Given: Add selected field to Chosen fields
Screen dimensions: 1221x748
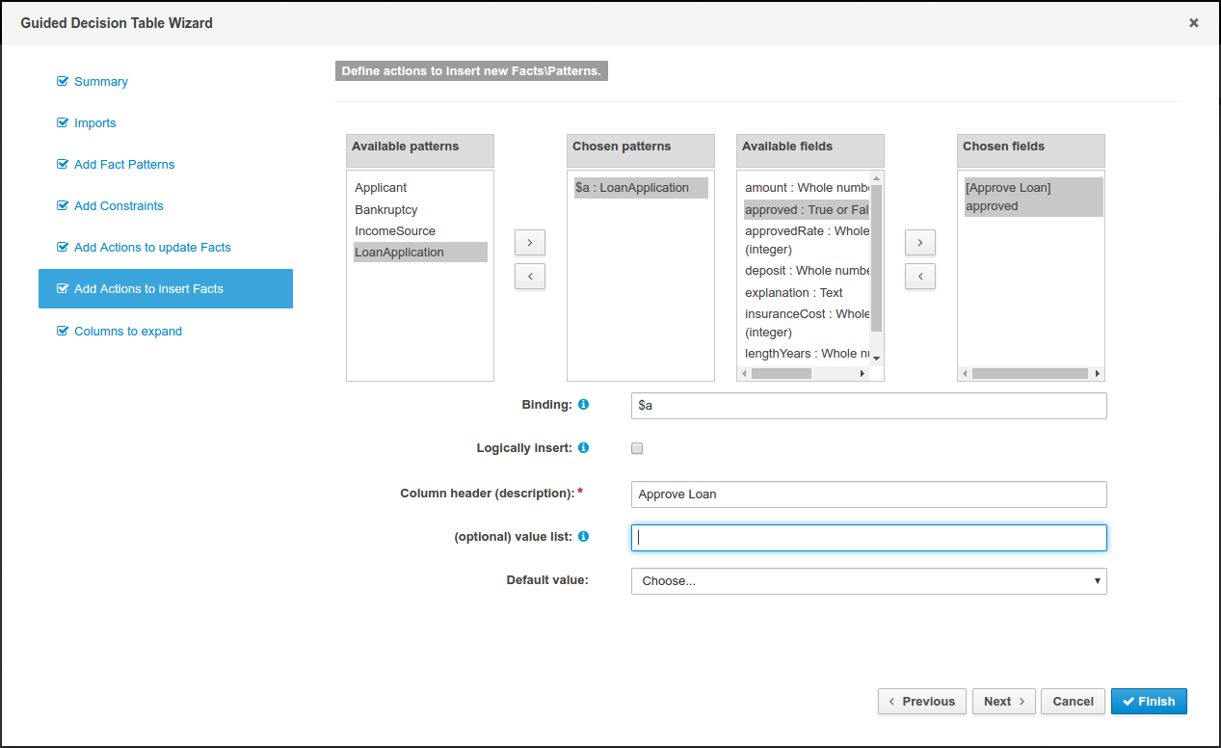Looking at the screenshot, I should pyautogui.click(x=919, y=242).
